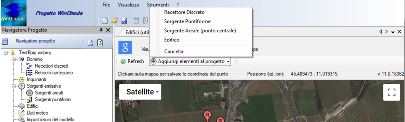Collapse the Dominio tree node
Viewport: 405px width, 122px height.
pos(14,60)
